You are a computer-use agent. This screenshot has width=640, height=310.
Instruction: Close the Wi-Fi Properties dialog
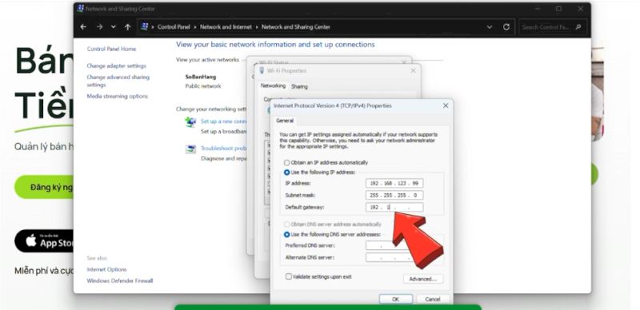click(413, 70)
